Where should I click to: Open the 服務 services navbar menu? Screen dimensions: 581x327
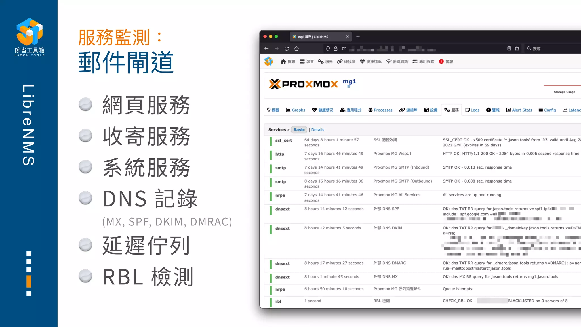325,62
